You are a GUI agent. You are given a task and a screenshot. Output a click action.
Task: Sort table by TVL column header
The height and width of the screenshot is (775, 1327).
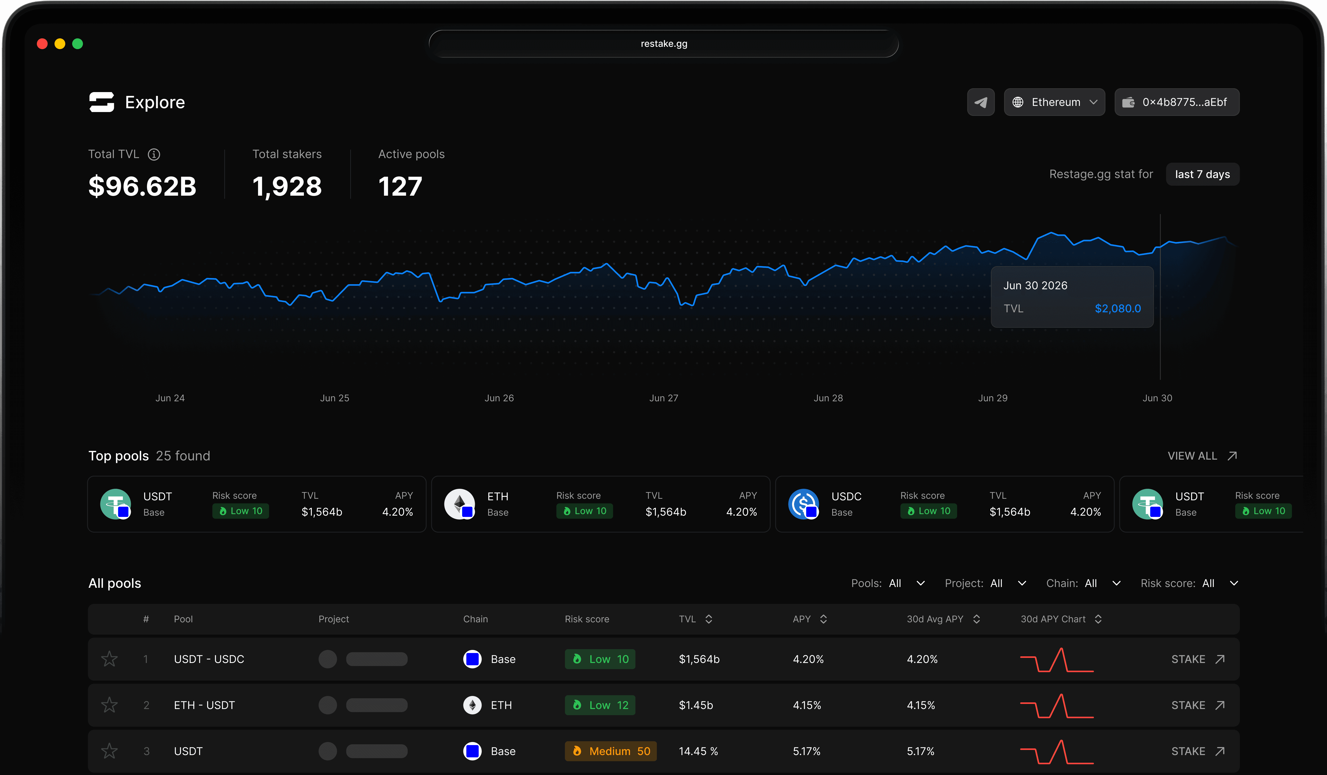click(695, 619)
